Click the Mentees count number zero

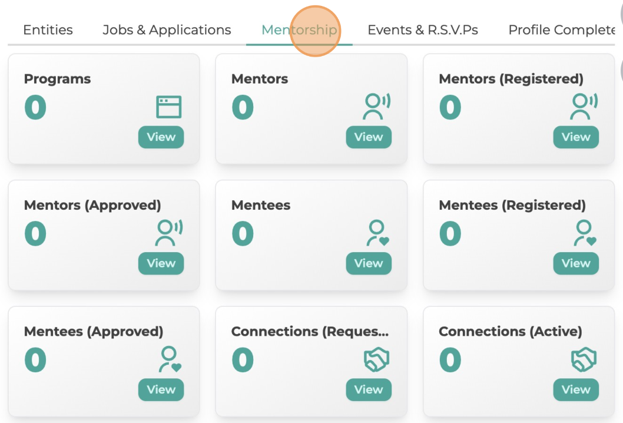coord(243,233)
